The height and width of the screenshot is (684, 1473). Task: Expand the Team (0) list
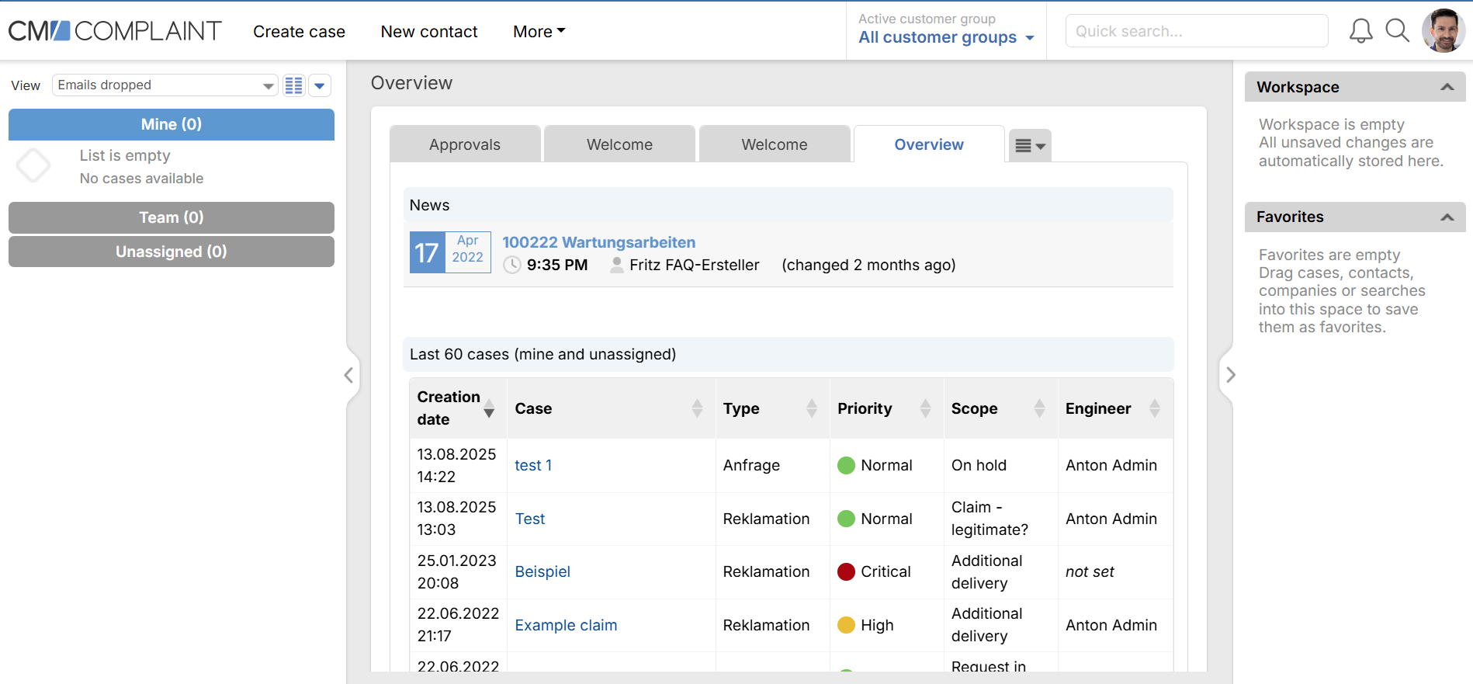coord(172,217)
